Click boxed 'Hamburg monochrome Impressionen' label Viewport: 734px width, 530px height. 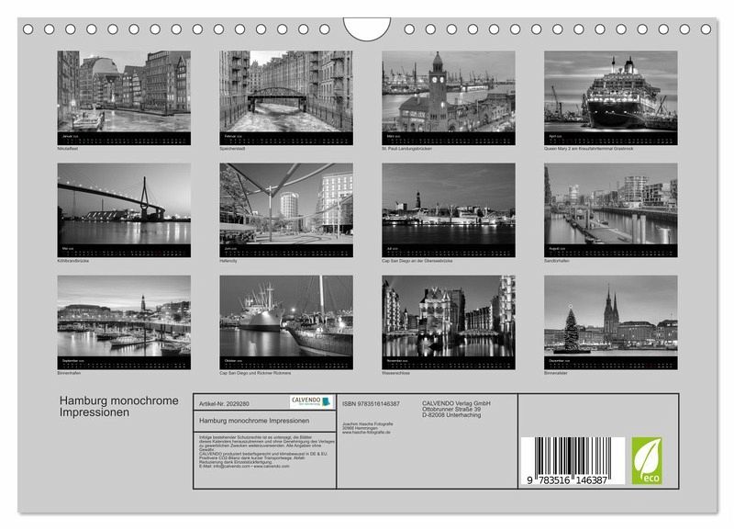[x=254, y=421]
